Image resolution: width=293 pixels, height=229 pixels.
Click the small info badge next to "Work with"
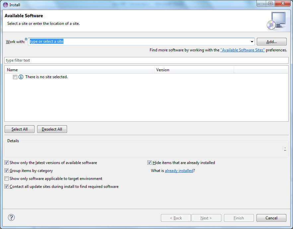pos(26,39)
